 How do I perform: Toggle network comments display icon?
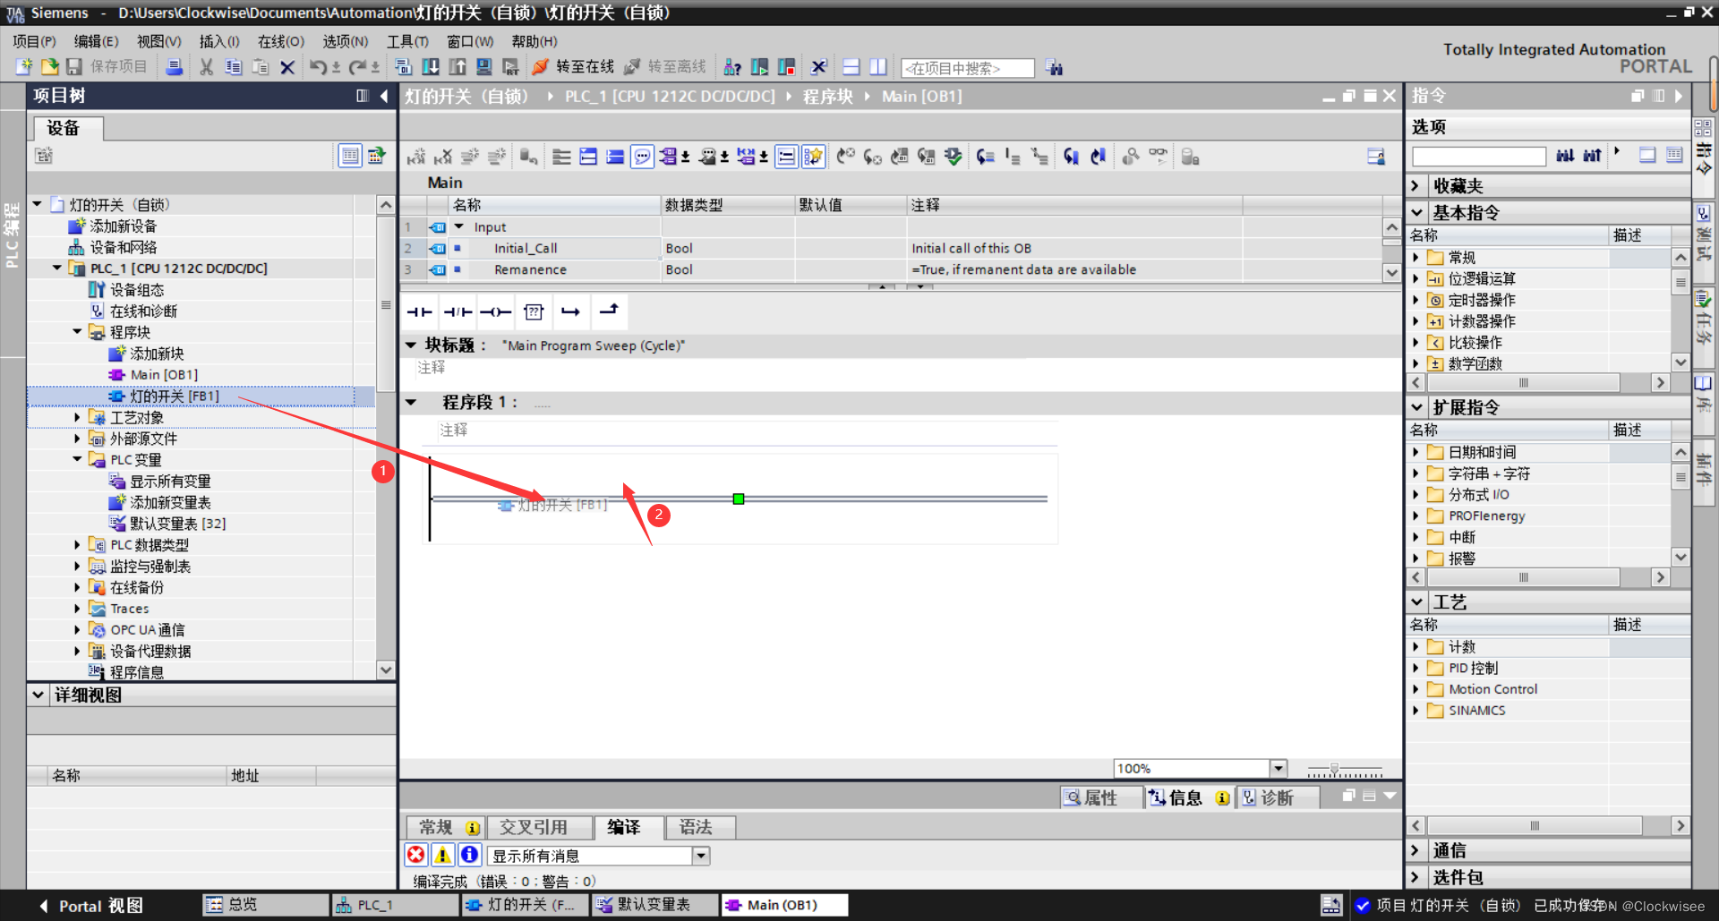point(642,157)
